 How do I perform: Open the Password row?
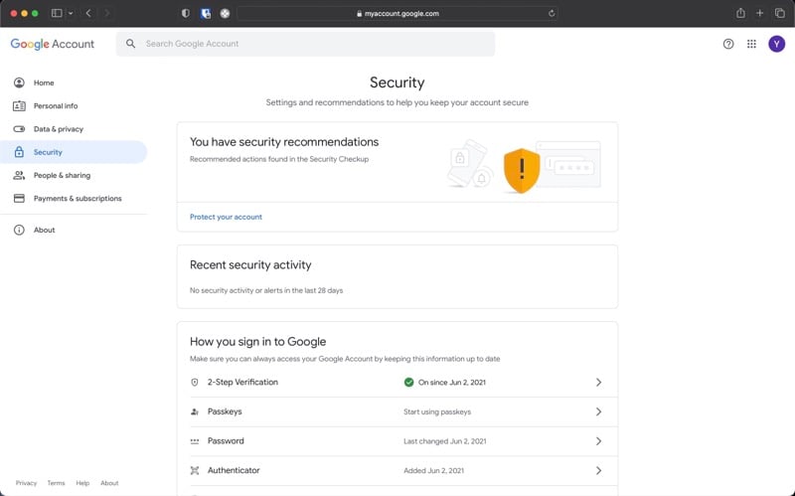click(397, 441)
